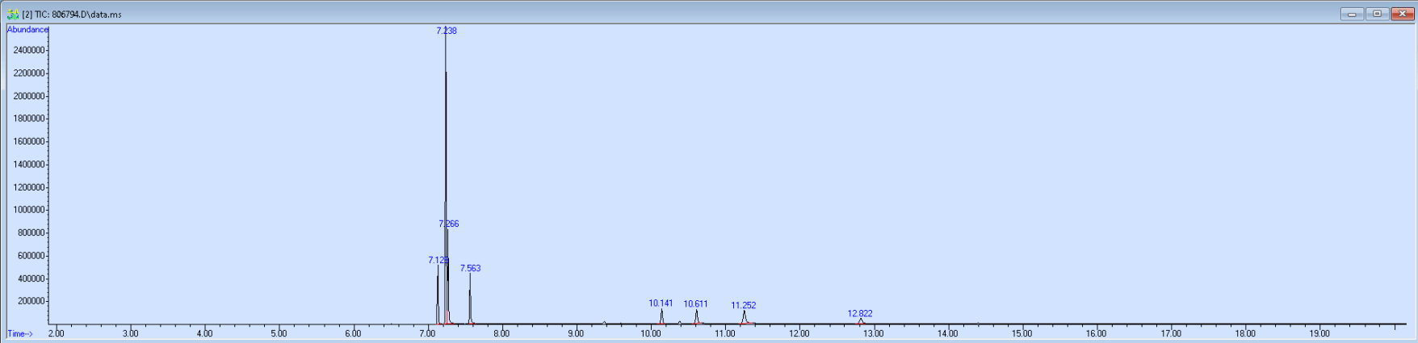Click the 200000 abundance tick value
This screenshot has height=343, width=1418.
(x=31, y=301)
